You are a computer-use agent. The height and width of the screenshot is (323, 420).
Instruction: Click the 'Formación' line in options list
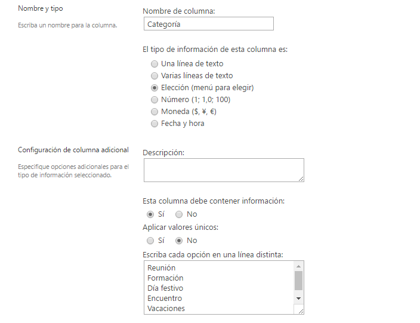(165, 278)
